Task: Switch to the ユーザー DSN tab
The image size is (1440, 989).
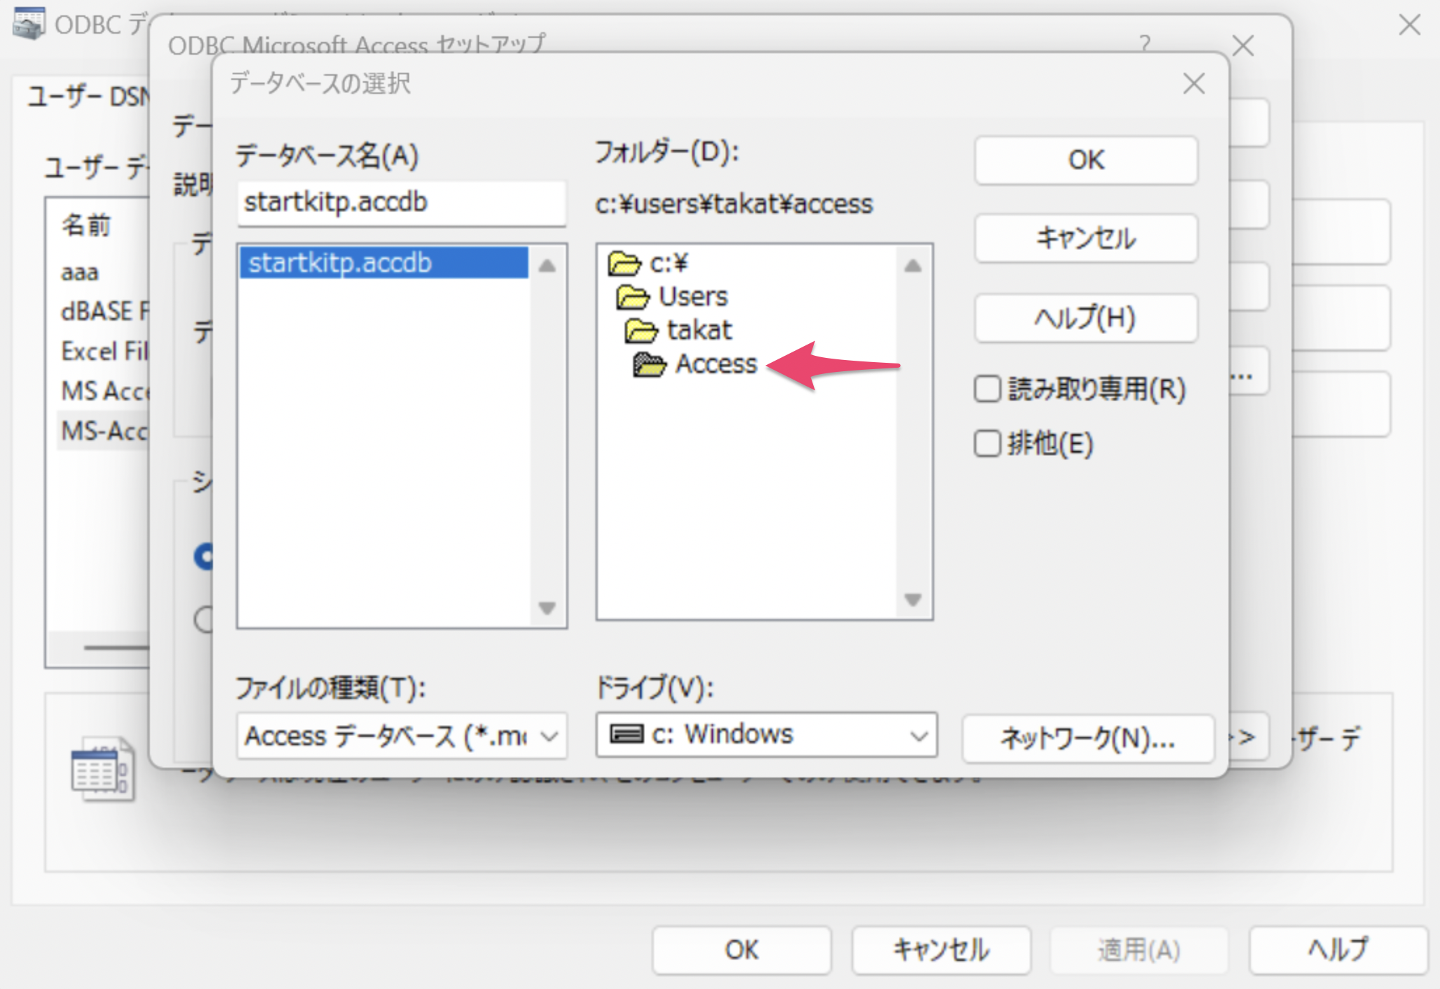Action: [88, 96]
